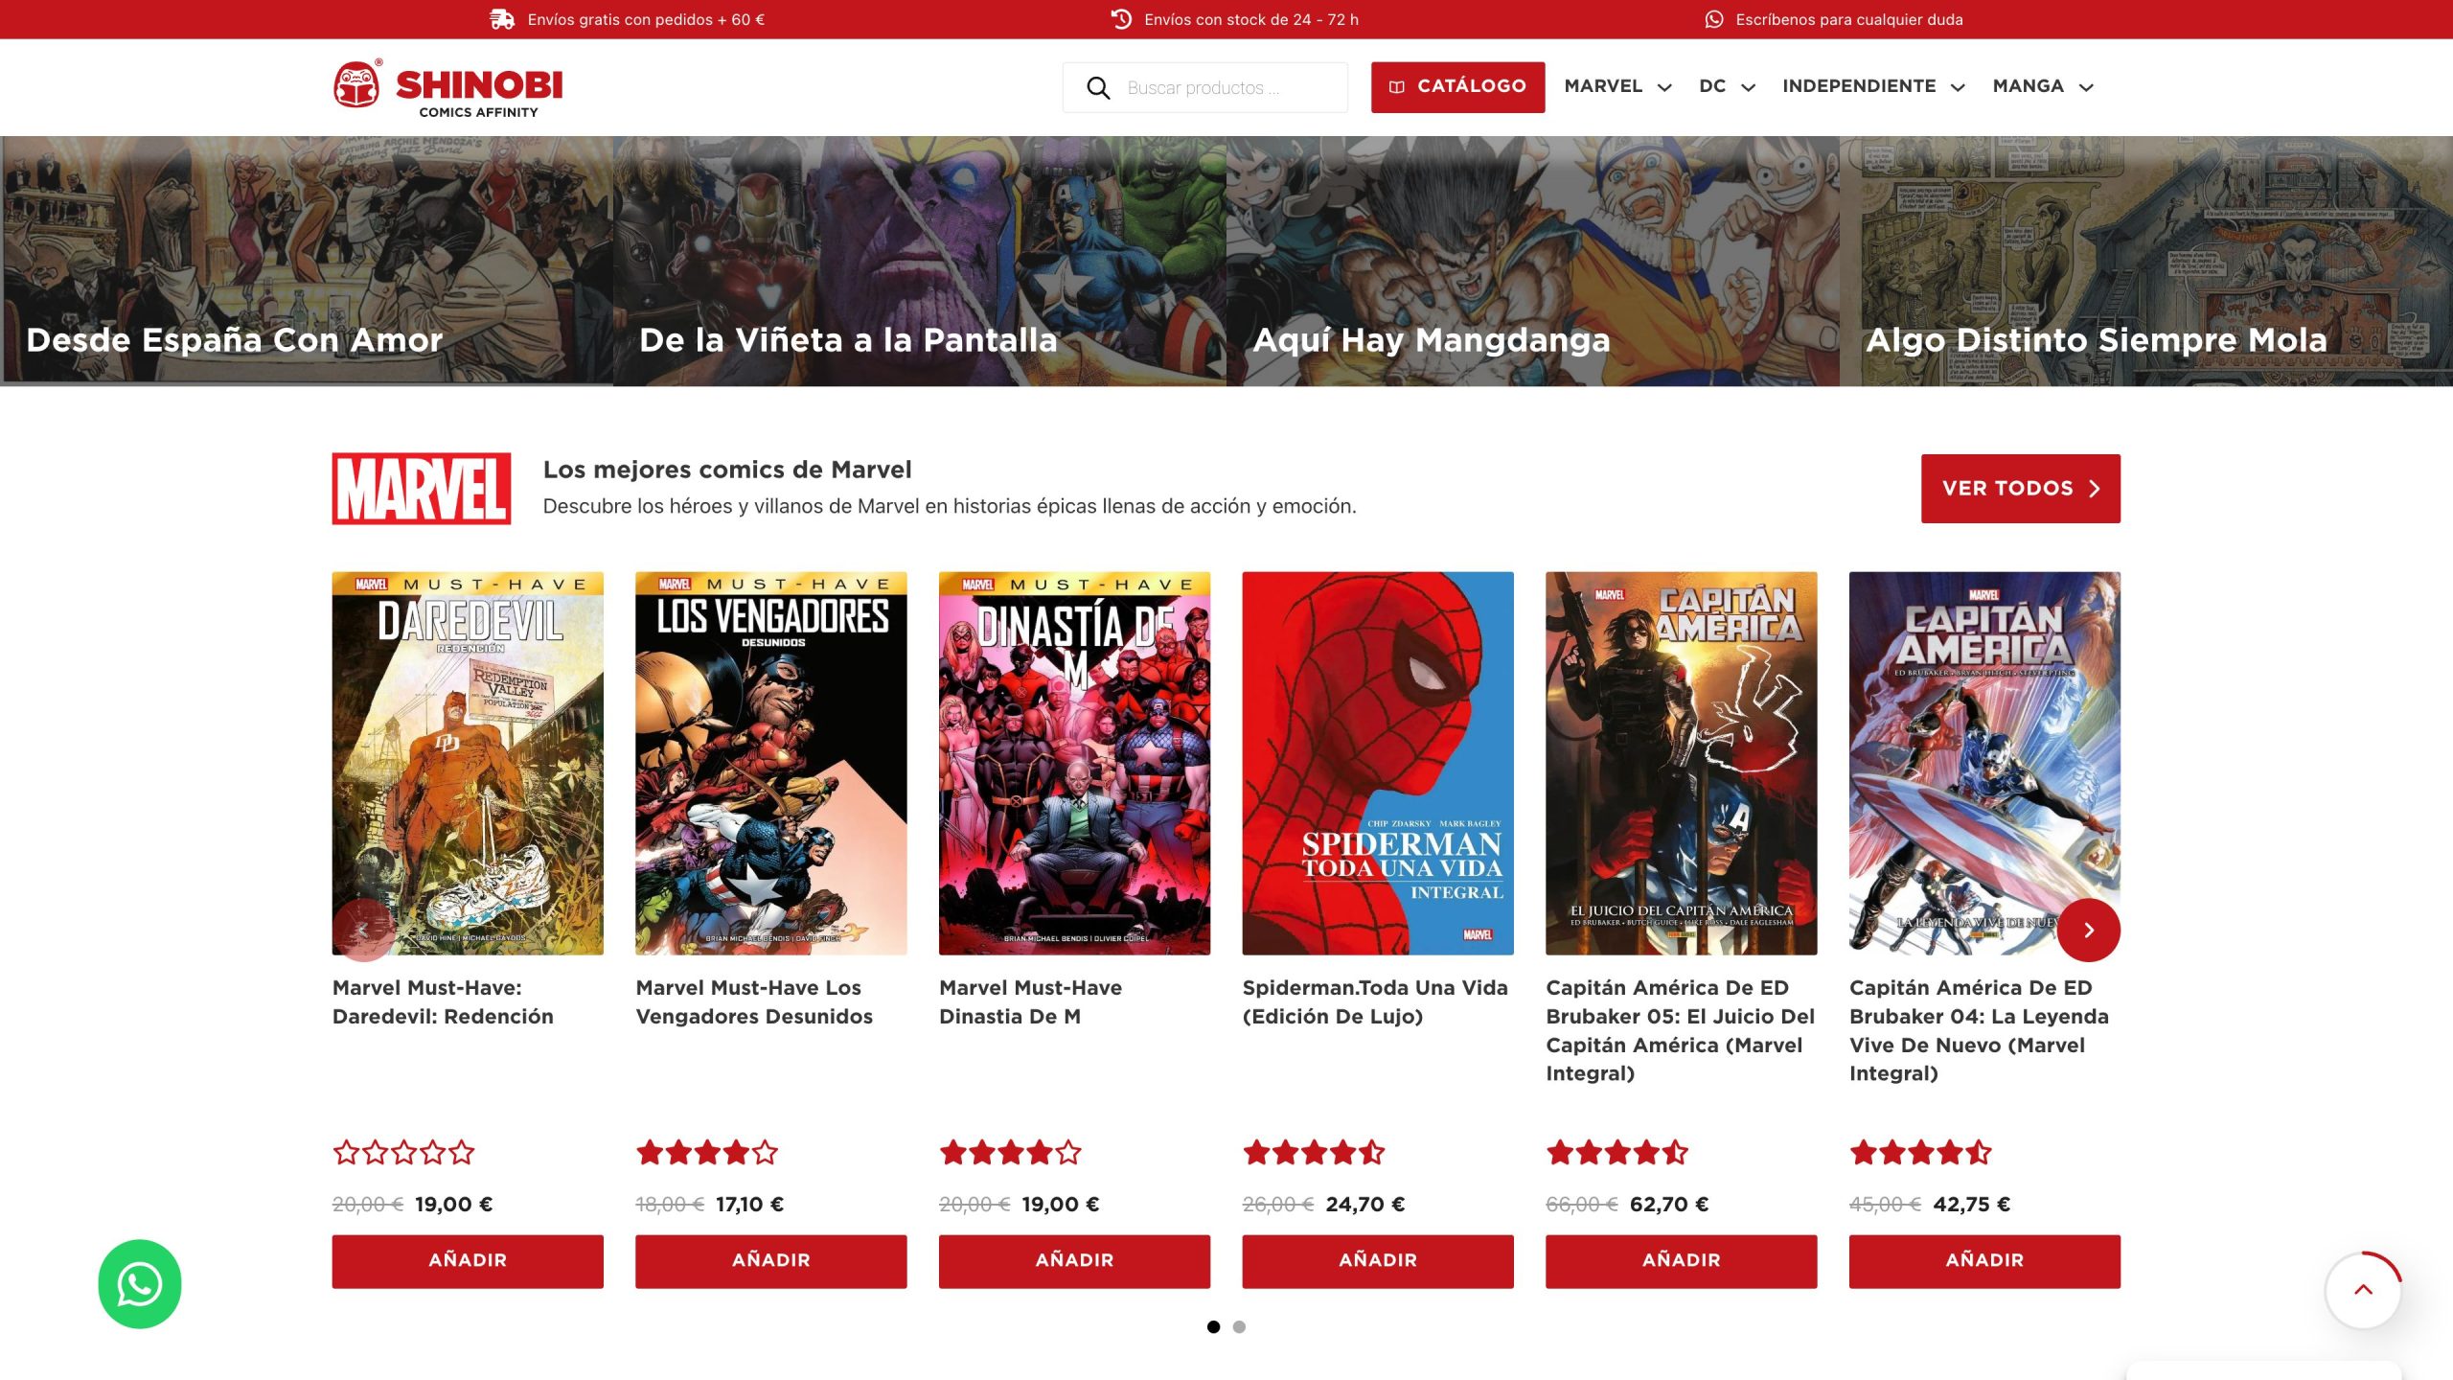Click the Marvel Must-Have: Daredevil: Redención link
Screen dimensions: 2453x1380
pyautogui.click(x=443, y=1001)
